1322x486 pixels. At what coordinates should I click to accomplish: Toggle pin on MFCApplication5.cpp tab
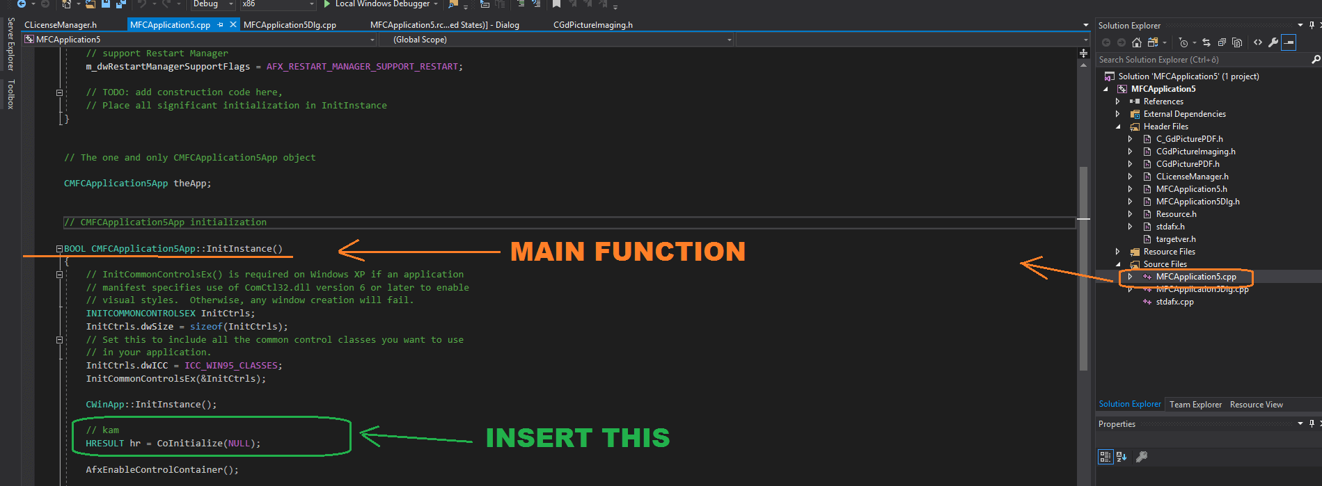(x=220, y=24)
